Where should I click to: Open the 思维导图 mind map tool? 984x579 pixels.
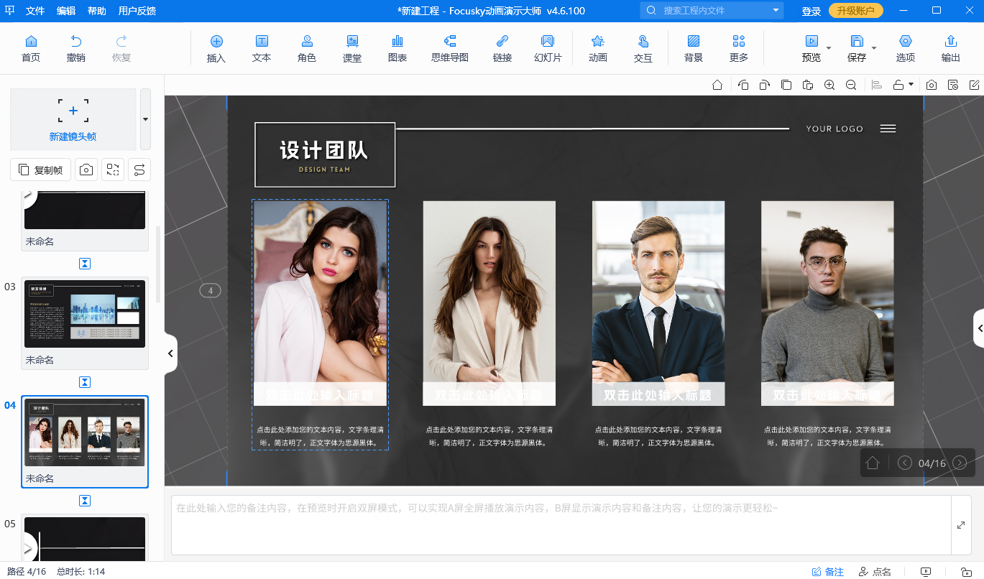coord(450,48)
